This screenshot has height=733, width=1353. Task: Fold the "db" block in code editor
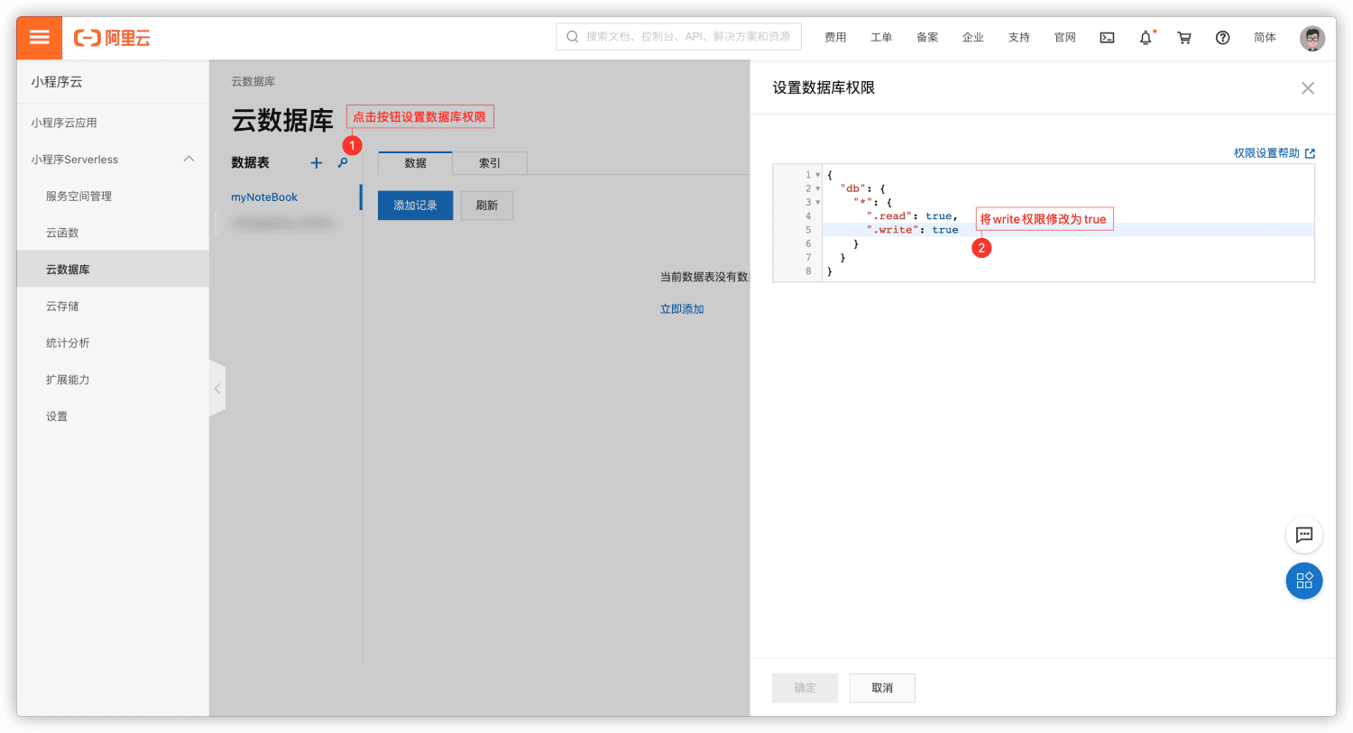(x=818, y=188)
